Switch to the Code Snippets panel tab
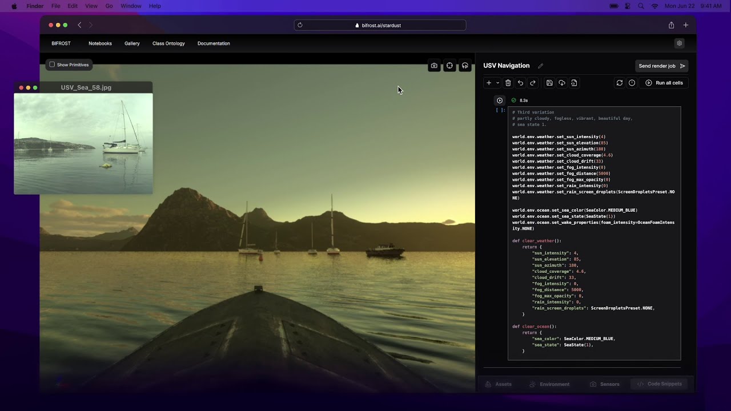The height and width of the screenshot is (411, 731). (659, 384)
